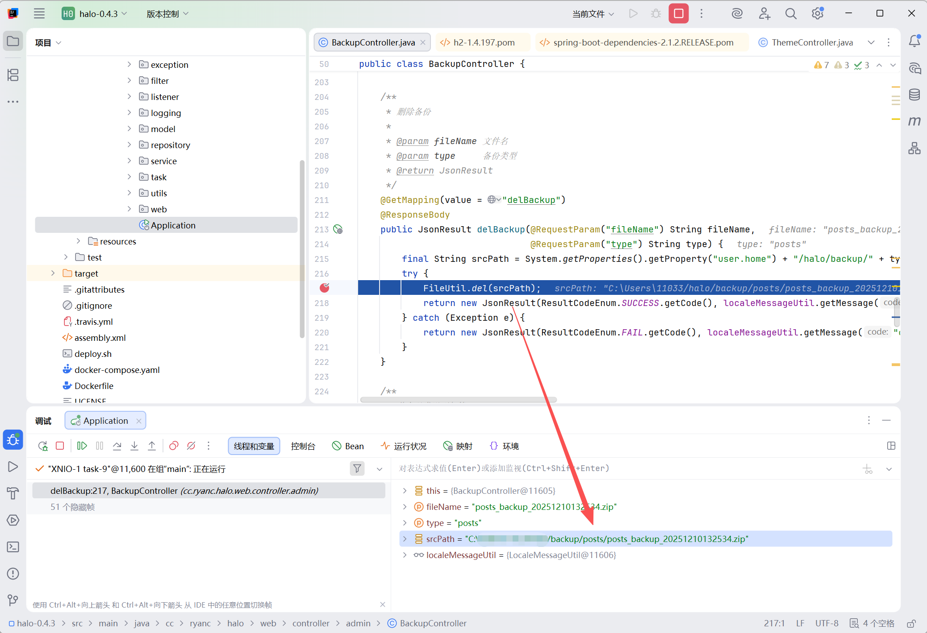
Task: Open the Maven tool window
Action: tap(914, 121)
